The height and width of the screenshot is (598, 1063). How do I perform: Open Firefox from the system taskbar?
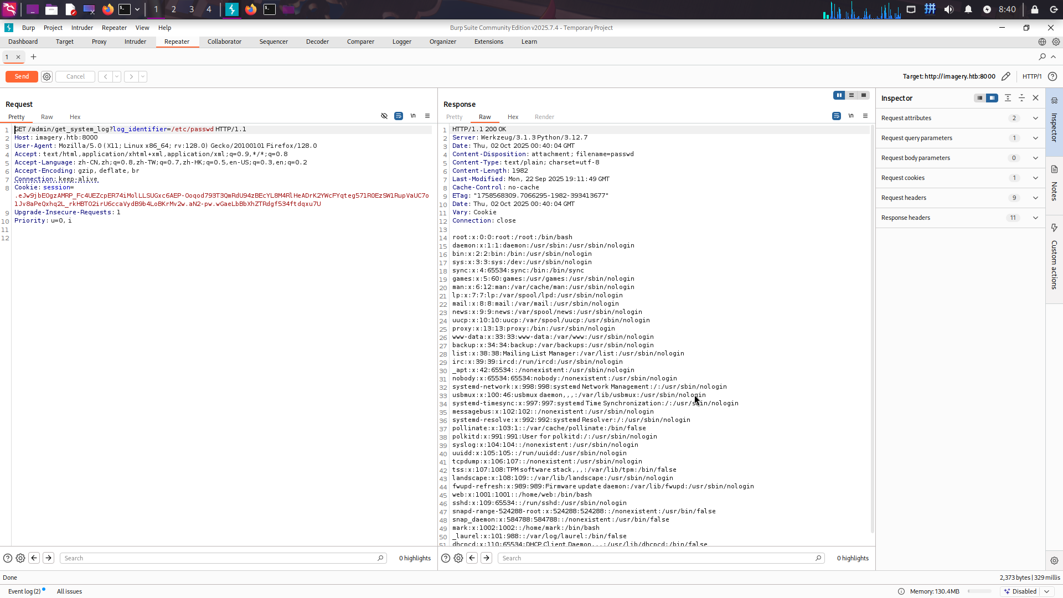(x=108, y=9)
